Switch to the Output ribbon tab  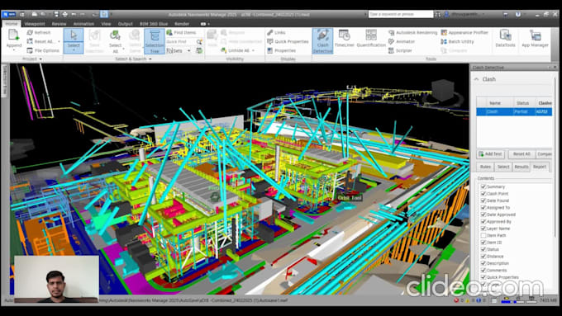tap(126, 24)
